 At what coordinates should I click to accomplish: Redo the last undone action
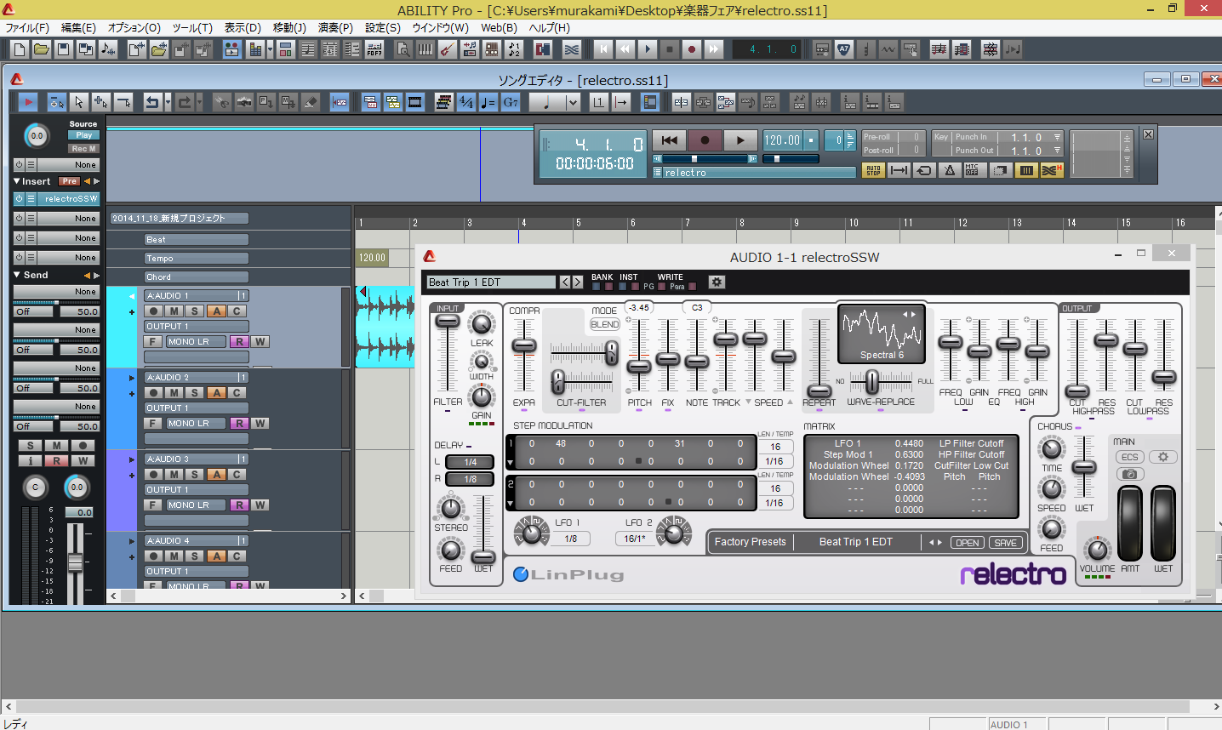pyautogui.click(x=186, y=102)
